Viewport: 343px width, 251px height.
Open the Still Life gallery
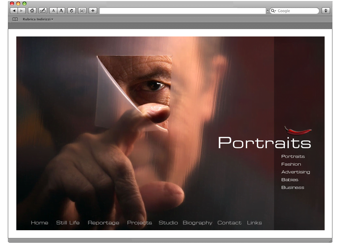coord(68,223)
